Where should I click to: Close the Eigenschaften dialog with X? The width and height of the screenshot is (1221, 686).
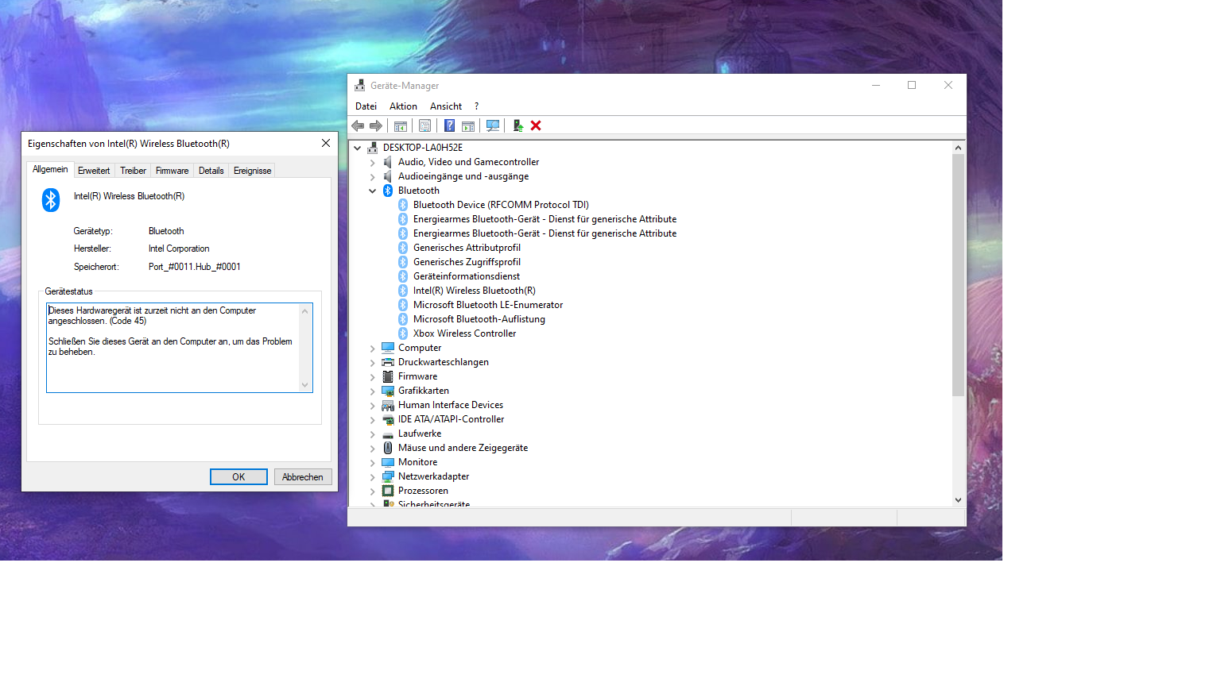coord(325,143)
